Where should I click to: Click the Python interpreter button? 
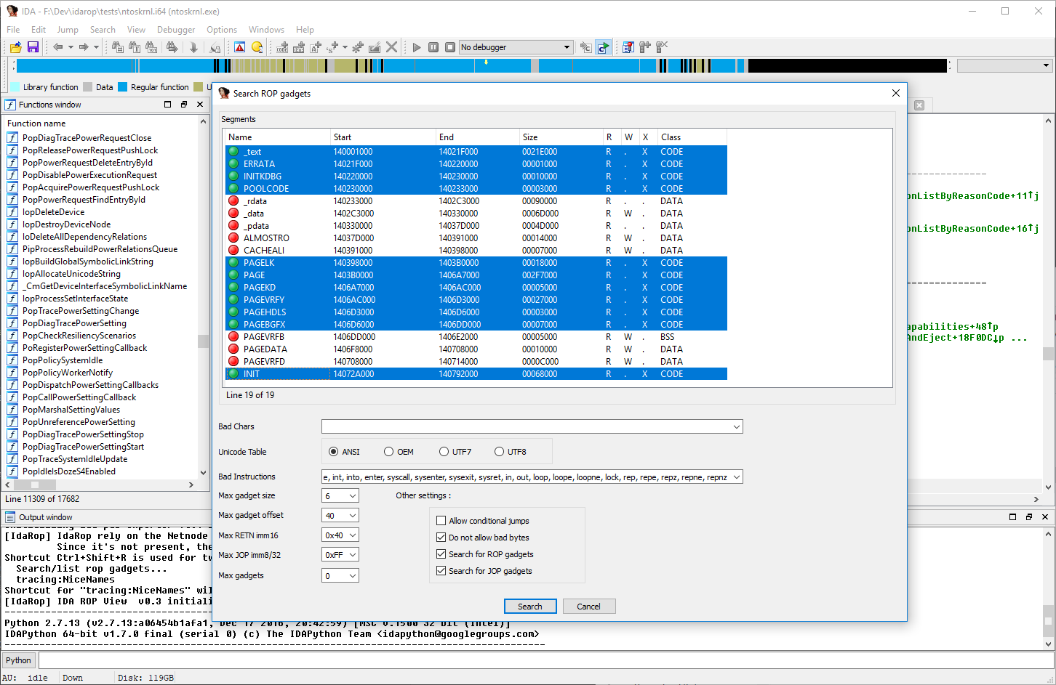(x=19, y=660)
